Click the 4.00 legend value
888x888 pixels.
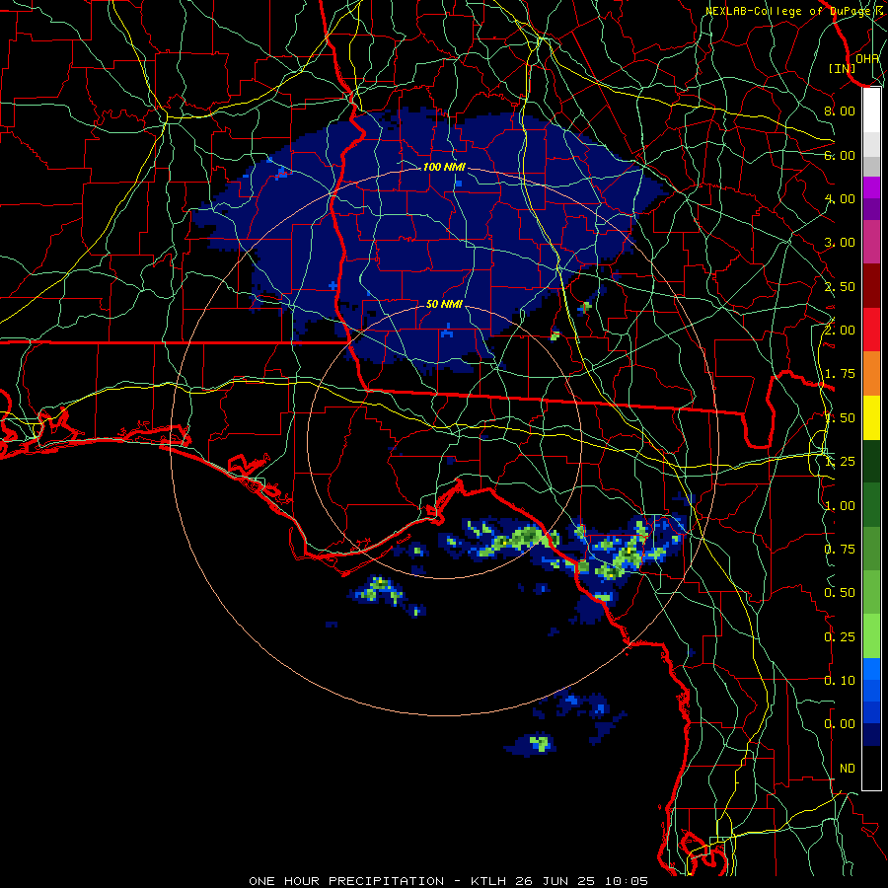[840, 198]
